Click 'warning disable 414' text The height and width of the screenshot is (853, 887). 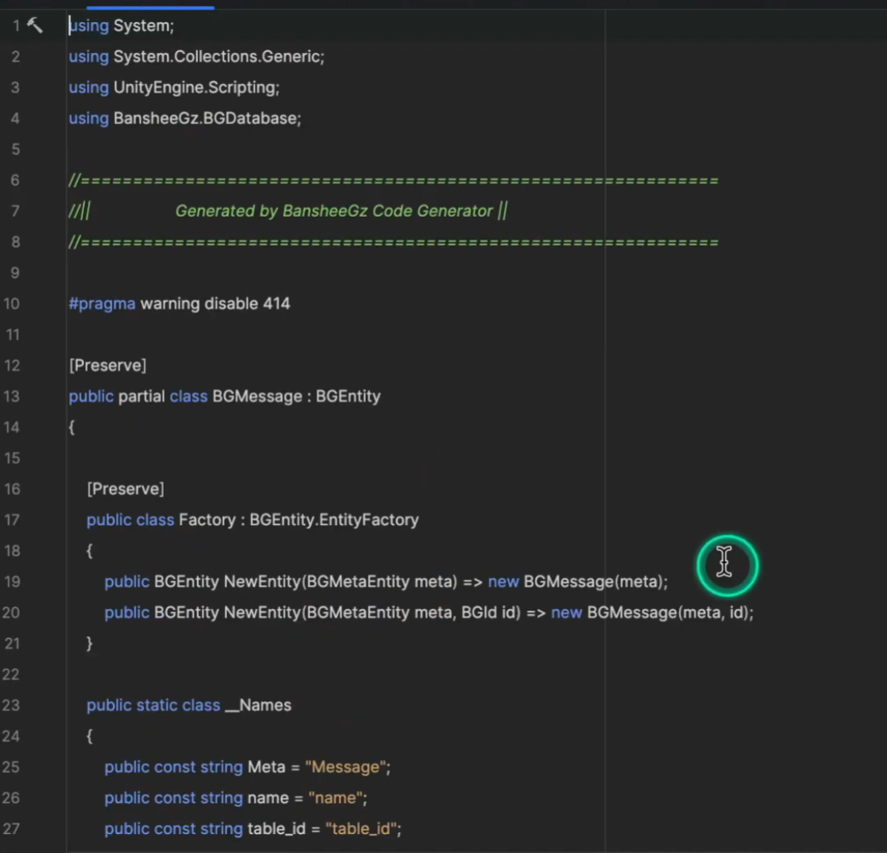click(215, 303)
